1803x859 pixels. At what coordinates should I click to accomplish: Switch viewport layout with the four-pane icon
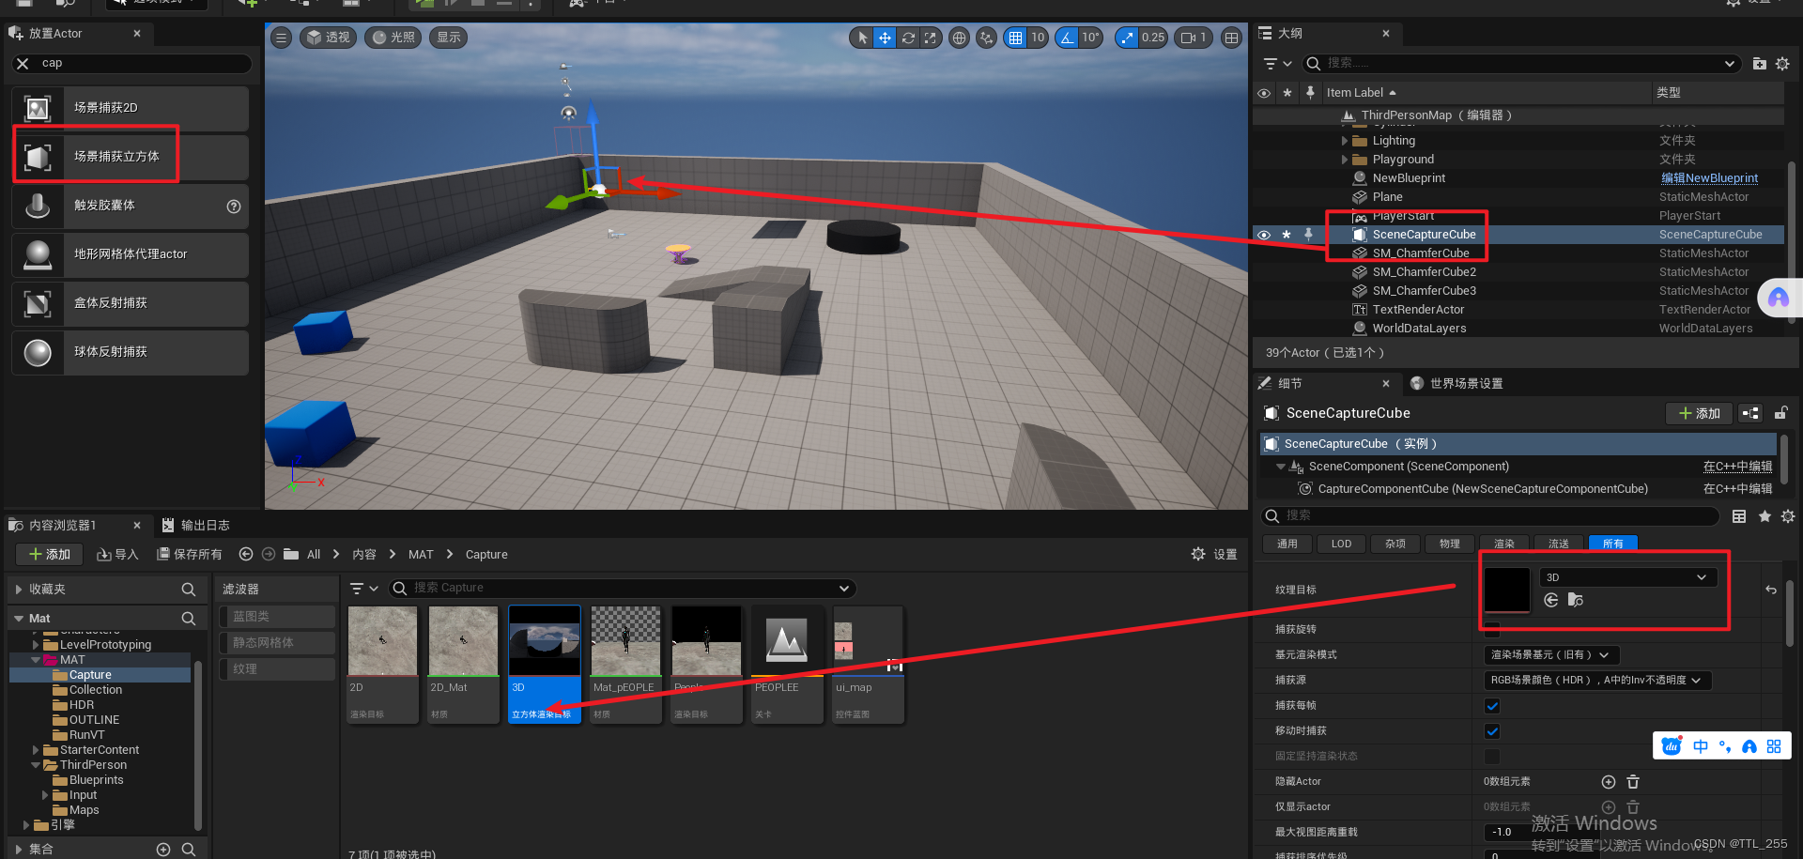pyautogui.click(x=1232, y=38)
